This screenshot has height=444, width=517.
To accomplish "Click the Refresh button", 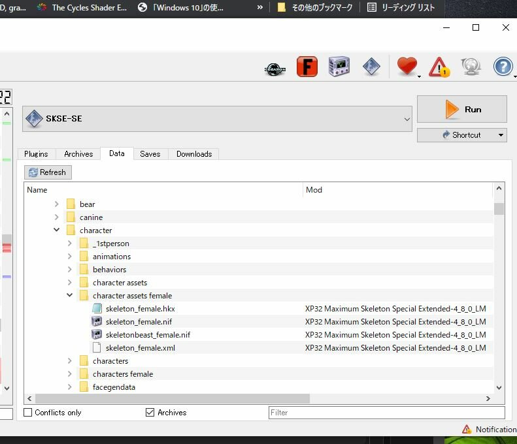I will coord(48,172).
